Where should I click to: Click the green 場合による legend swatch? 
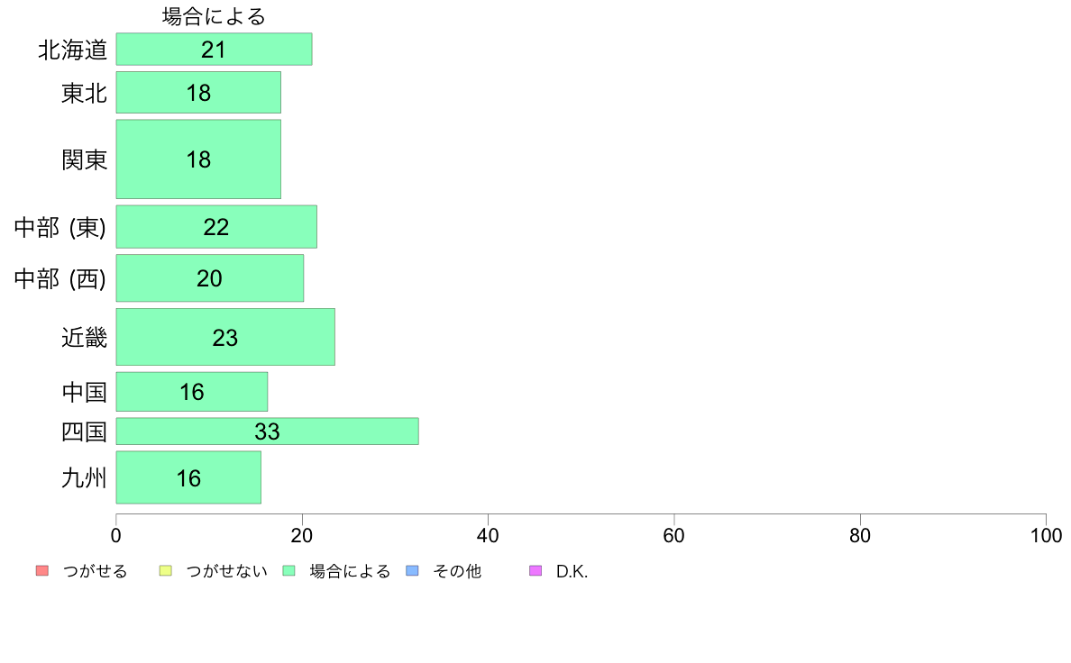pyautogui.click(x=288, y=571)
